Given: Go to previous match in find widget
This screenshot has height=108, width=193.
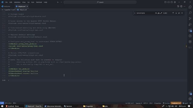Looking at the screenshot, I should [x=173, y=13].
